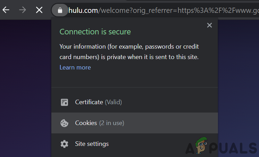
Task: Close the site information popup
Action: click(209, 25)
